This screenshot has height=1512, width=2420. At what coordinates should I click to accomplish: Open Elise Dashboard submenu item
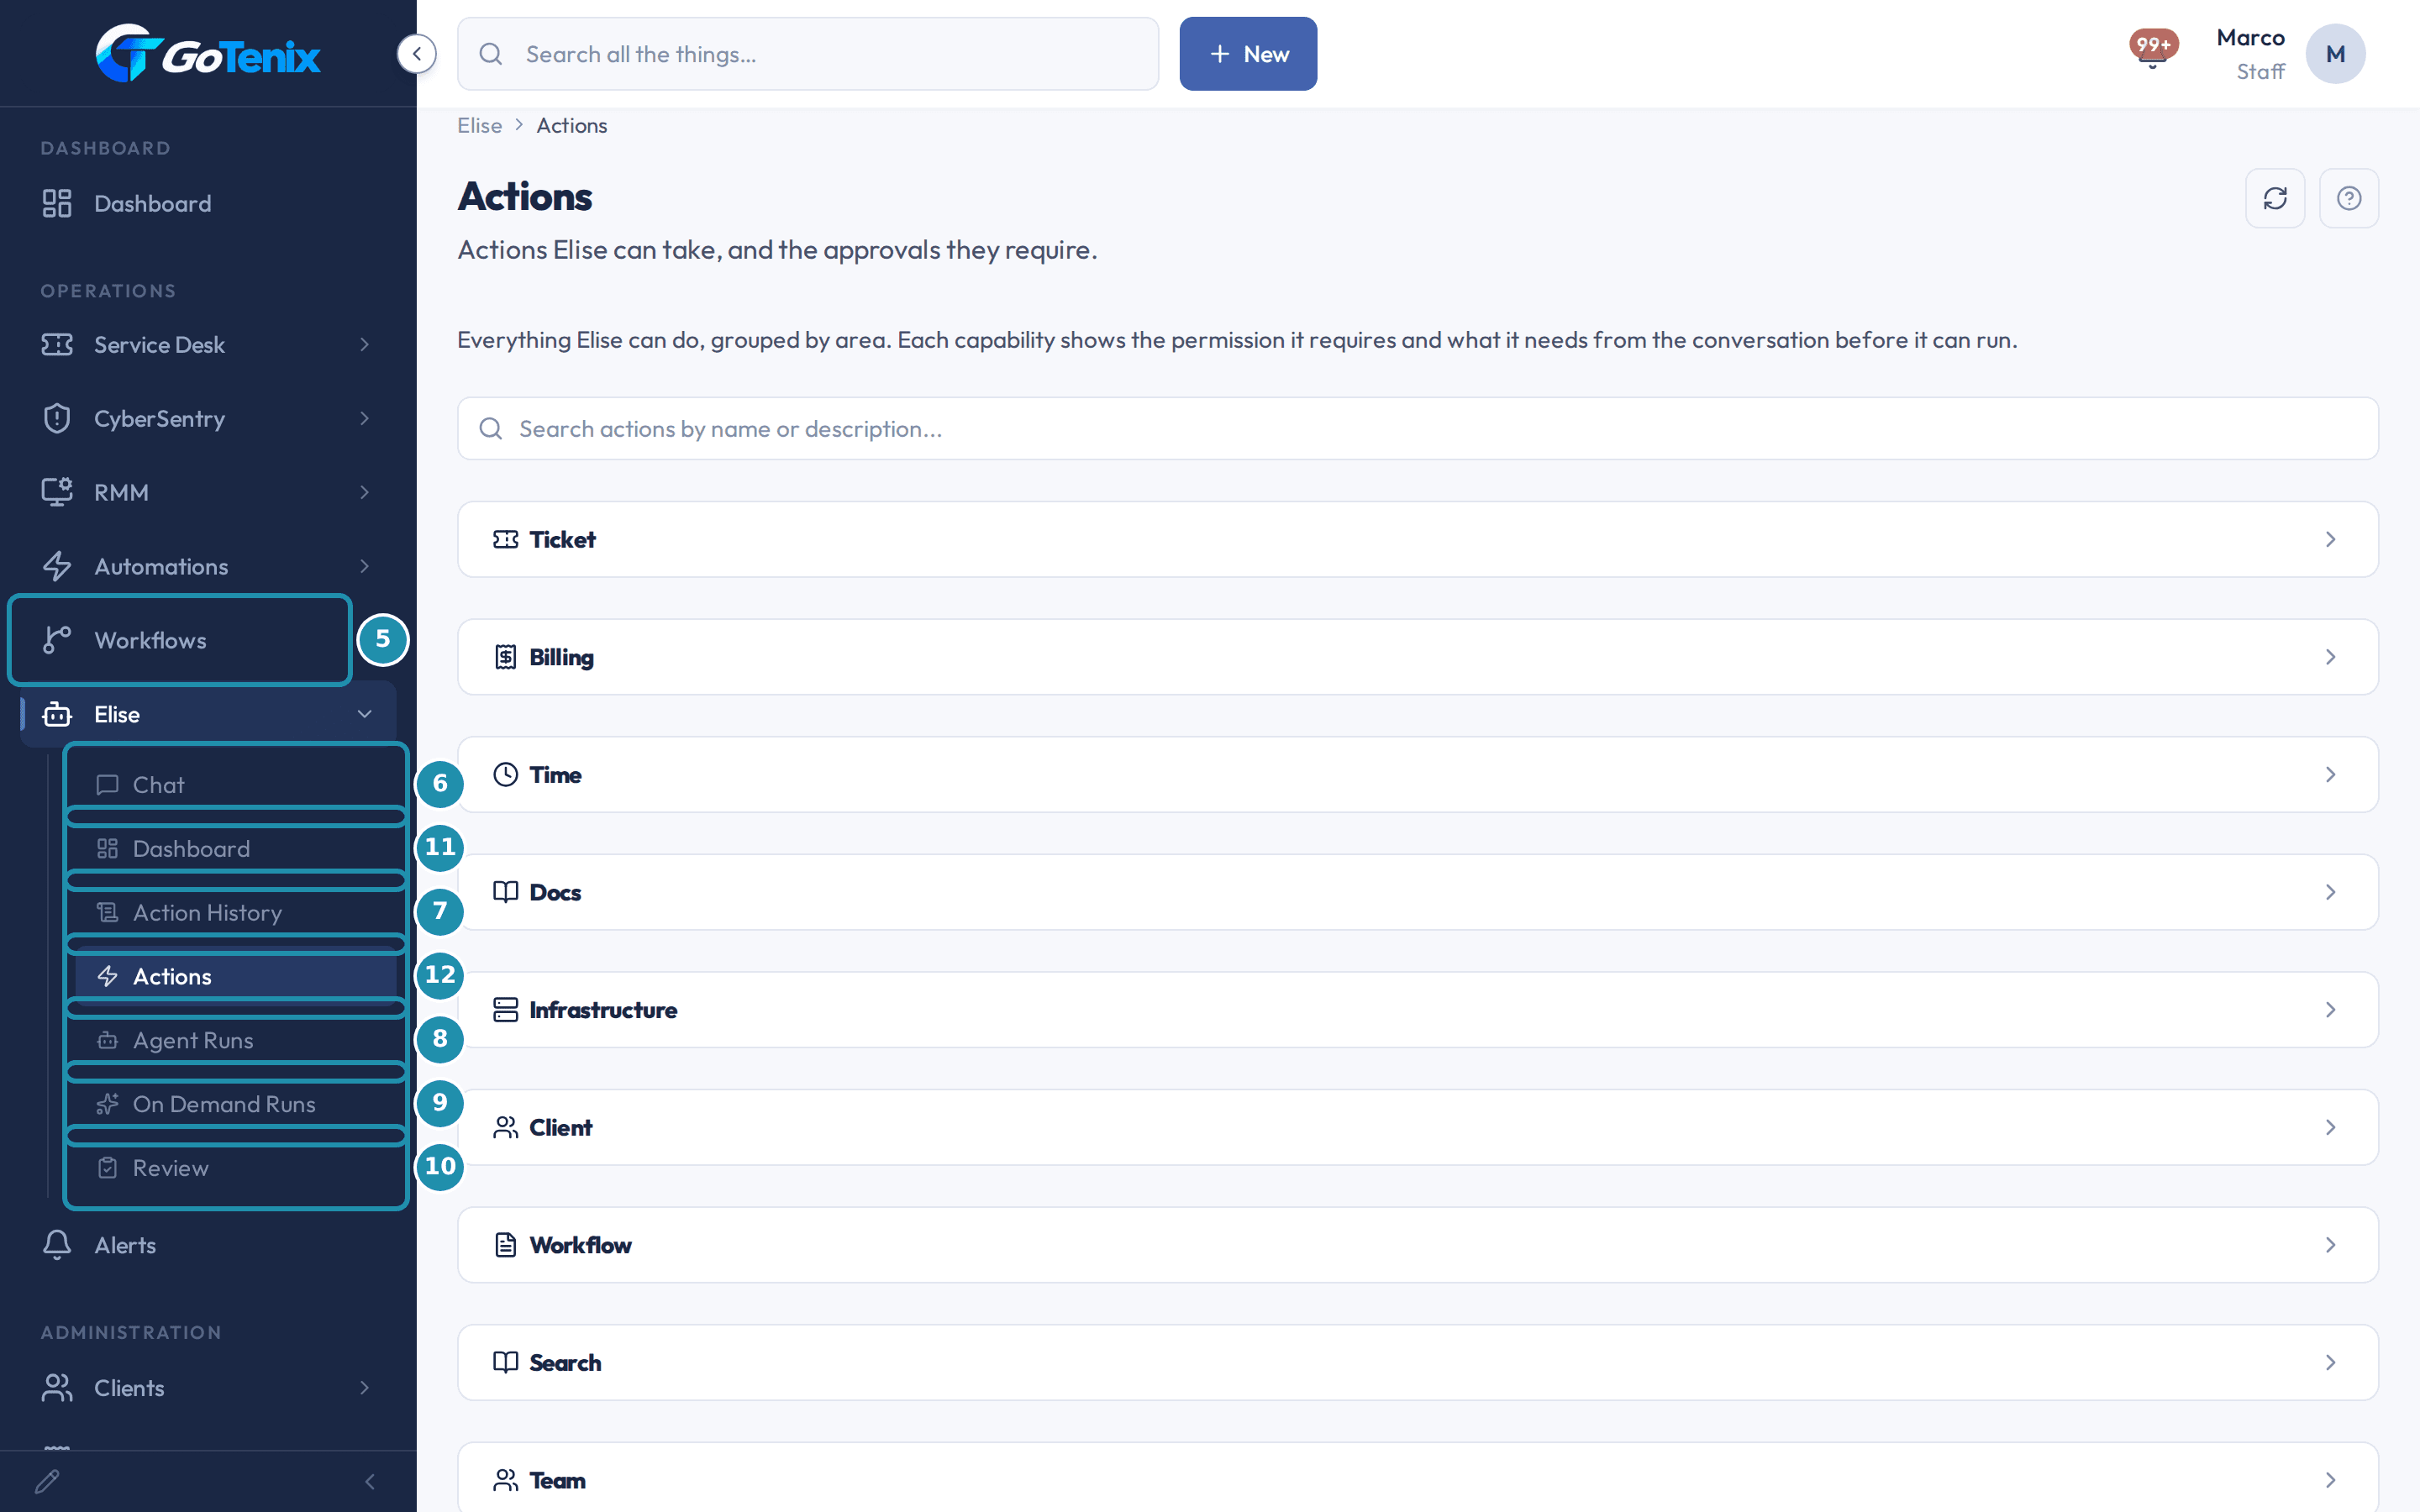[236, 848]
